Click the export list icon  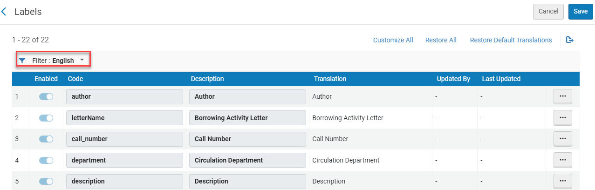click(x=569, y=40)
